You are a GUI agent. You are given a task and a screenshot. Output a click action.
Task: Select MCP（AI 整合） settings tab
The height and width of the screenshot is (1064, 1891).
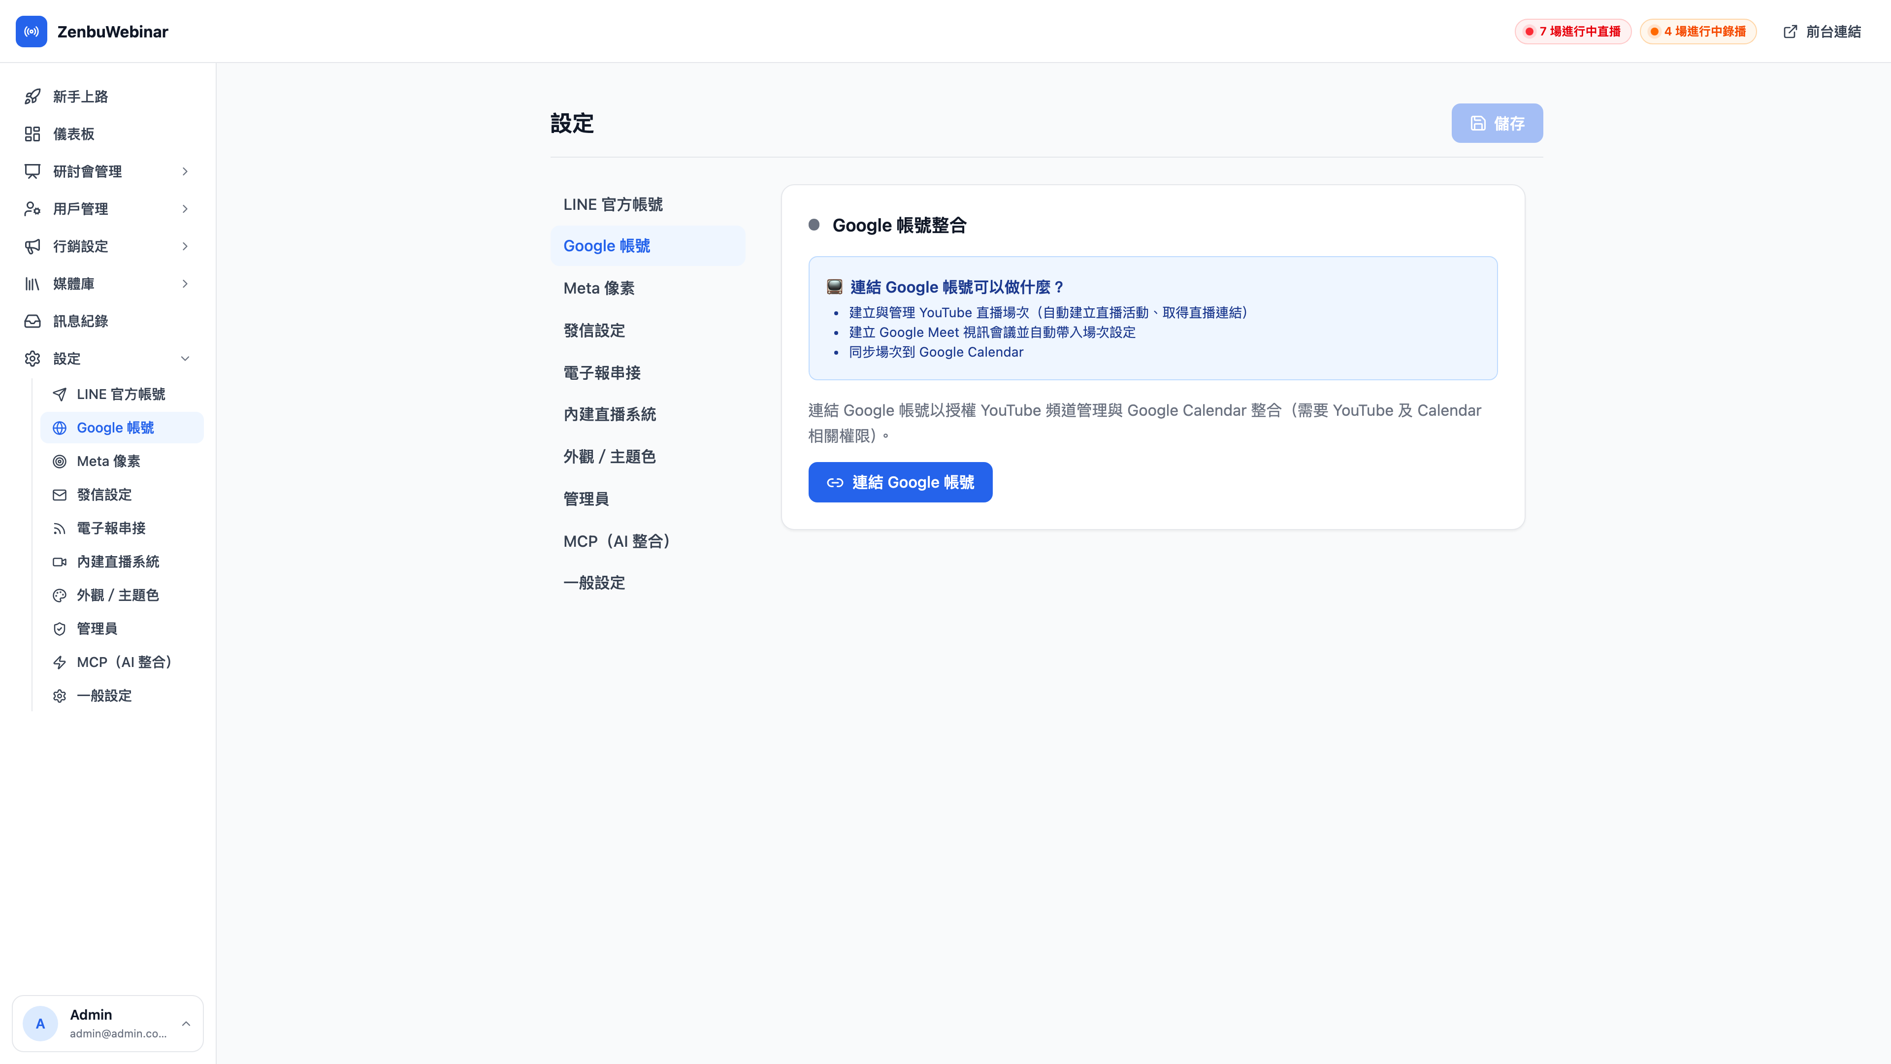click(x=648, y=541)
